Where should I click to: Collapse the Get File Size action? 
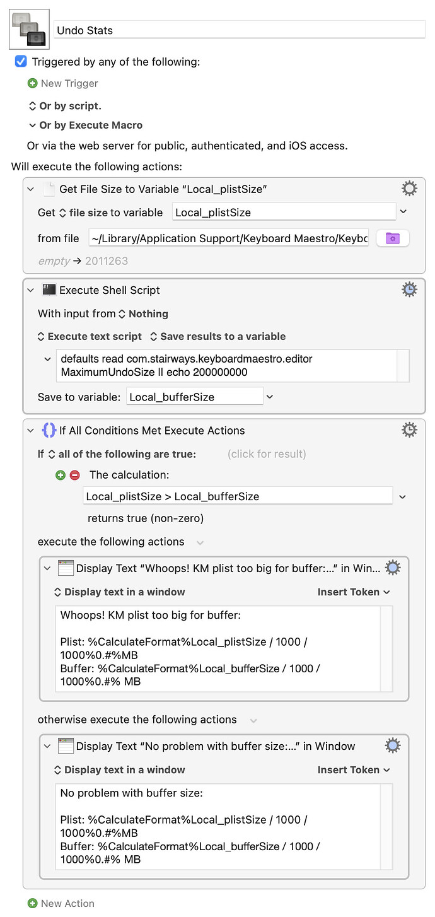click(x=30, y=189)
